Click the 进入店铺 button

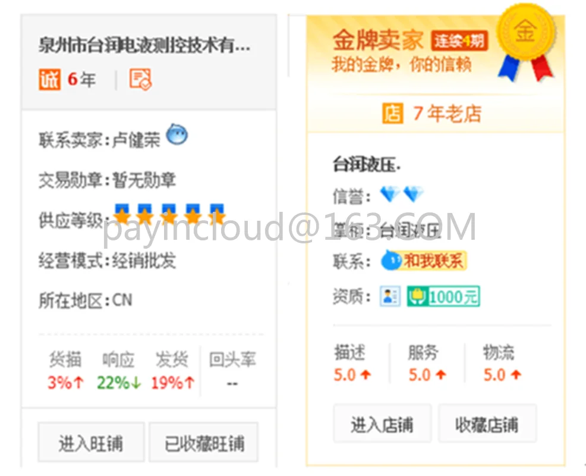pos(382,424)
